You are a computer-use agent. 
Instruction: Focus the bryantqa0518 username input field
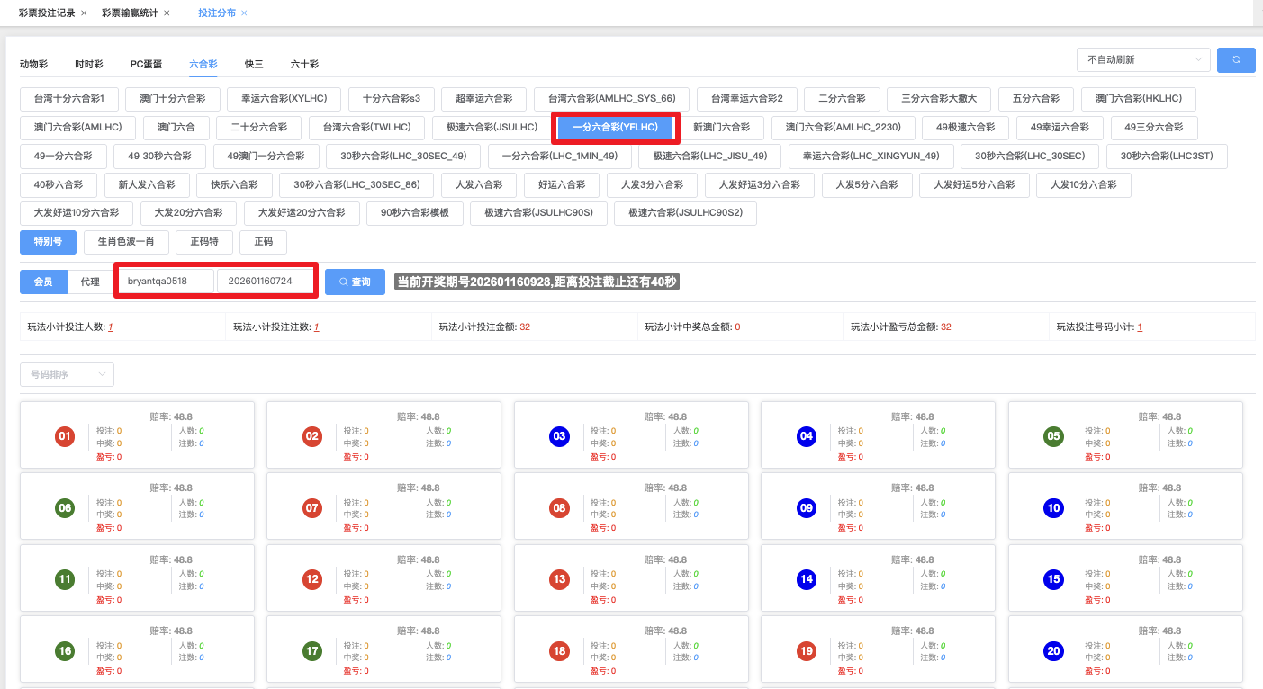click(166, 282)
